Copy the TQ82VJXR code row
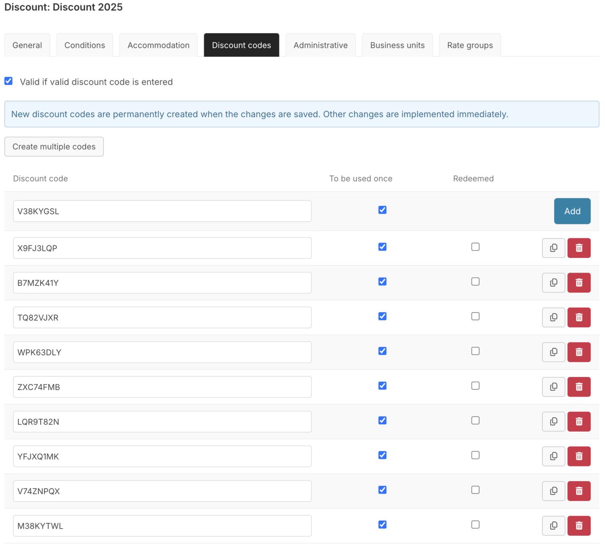This screenshot has height=545, width=605. tap(553, 317)
